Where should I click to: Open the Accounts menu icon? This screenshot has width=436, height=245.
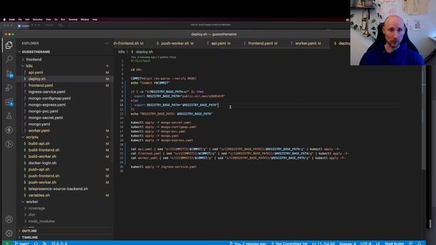pos(9,219)
